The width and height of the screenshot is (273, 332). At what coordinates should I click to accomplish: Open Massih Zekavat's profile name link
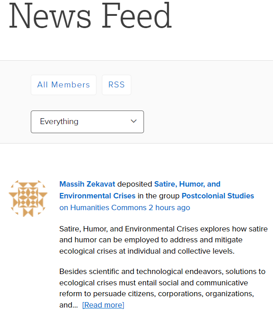87,184
